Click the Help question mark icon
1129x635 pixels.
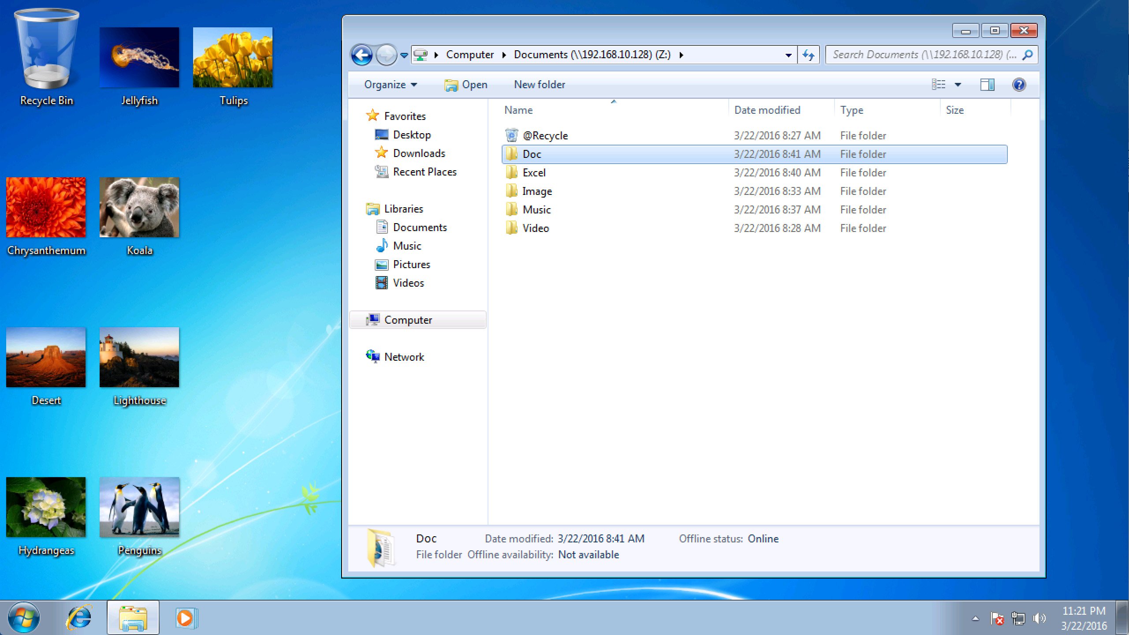(x=1019, y=85)
